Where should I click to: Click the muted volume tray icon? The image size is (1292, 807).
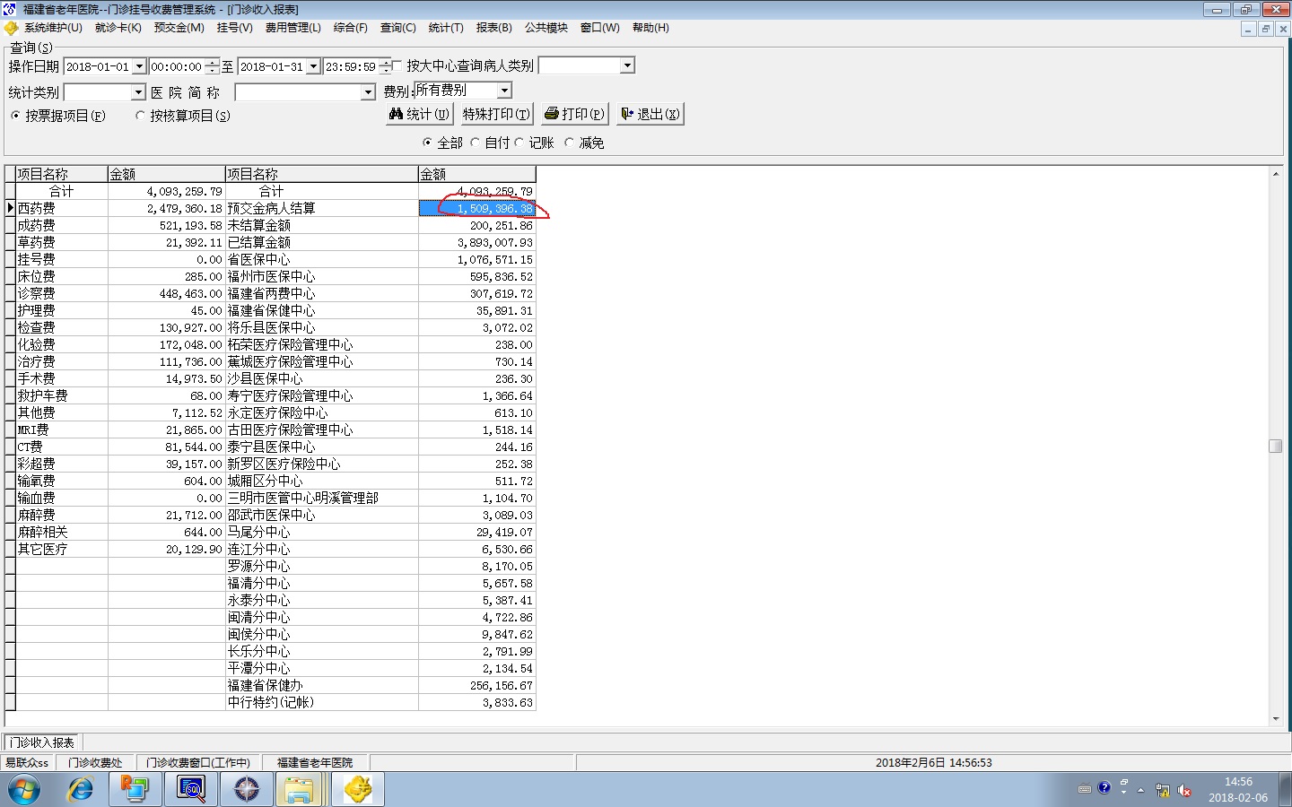[x=1184, y=790]
